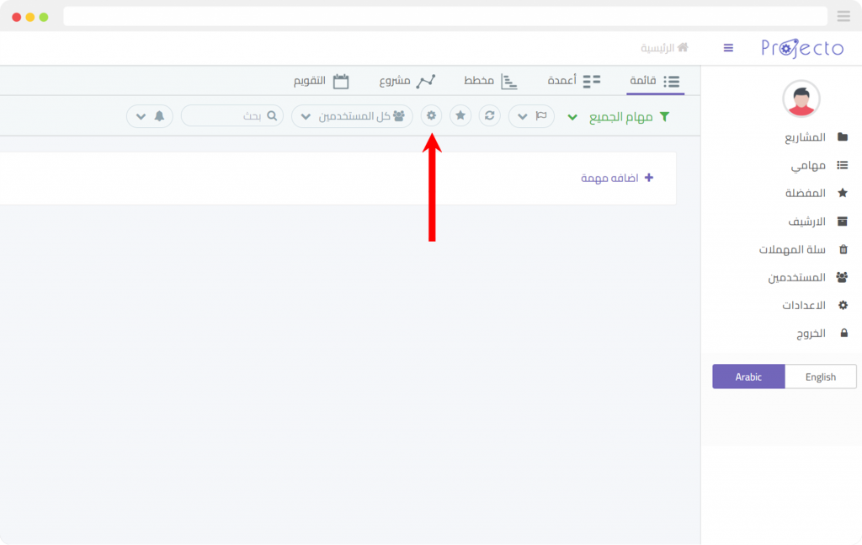Switch language to Arabic
Screen dimensions: 862x545
coord(748,377)
